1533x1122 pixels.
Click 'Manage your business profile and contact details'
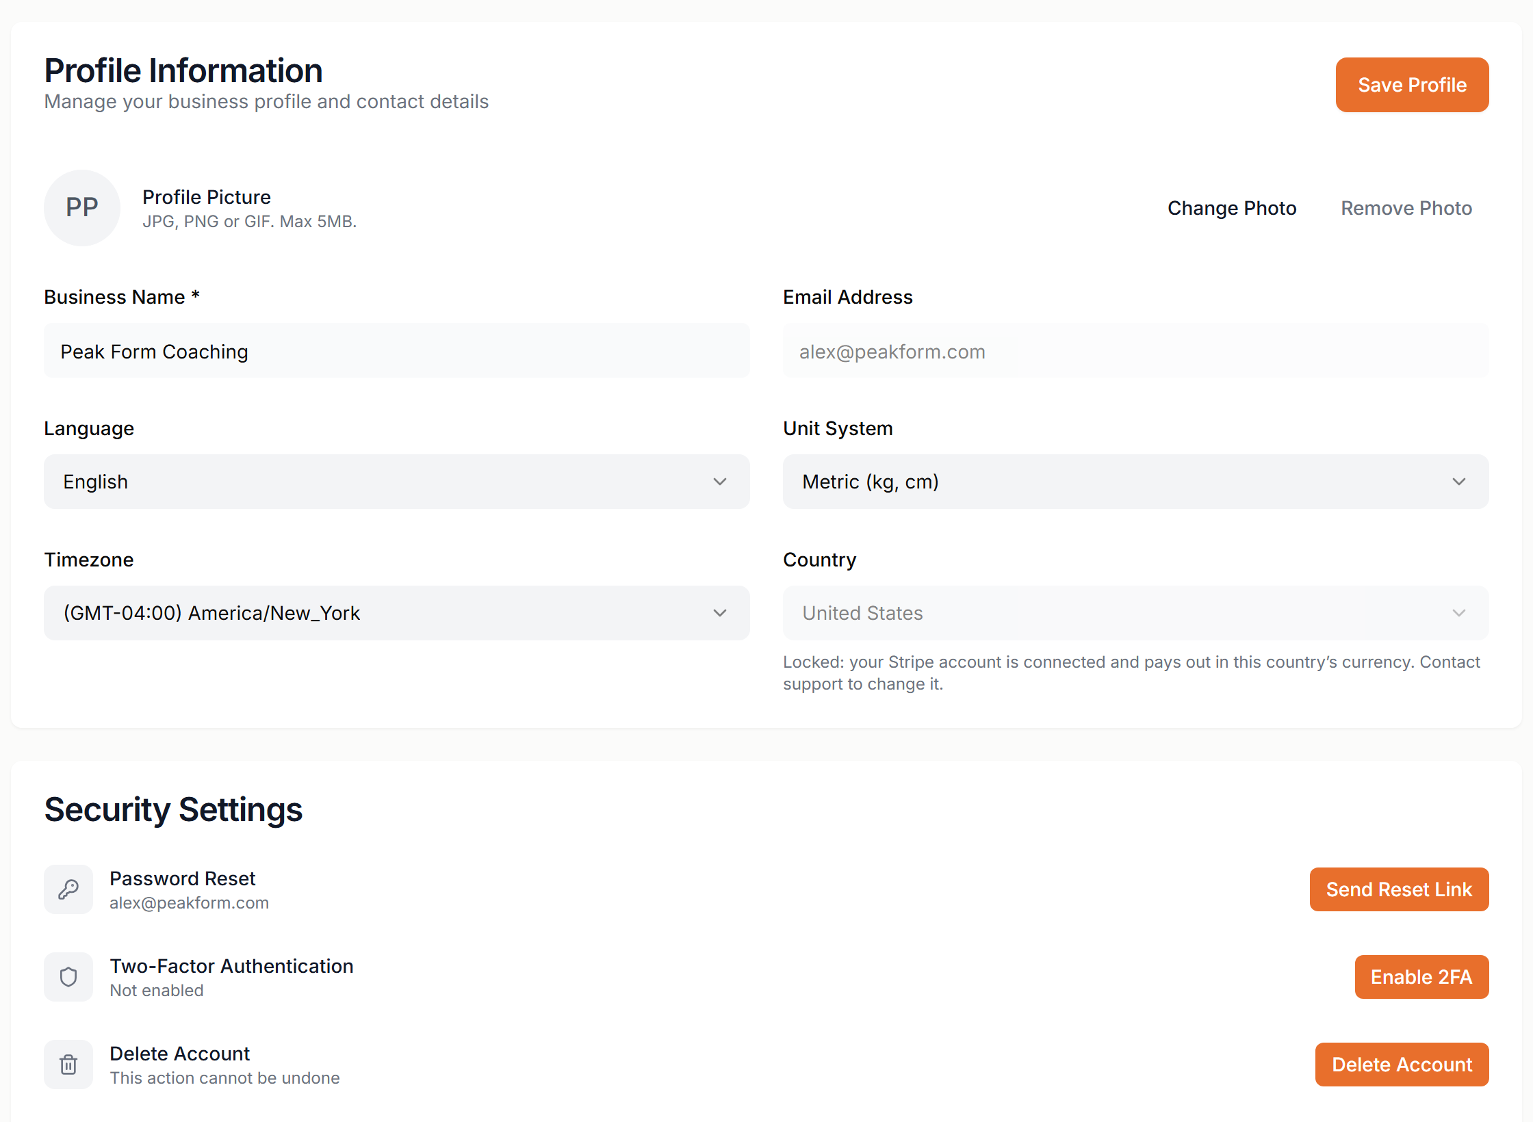point(266,101)
